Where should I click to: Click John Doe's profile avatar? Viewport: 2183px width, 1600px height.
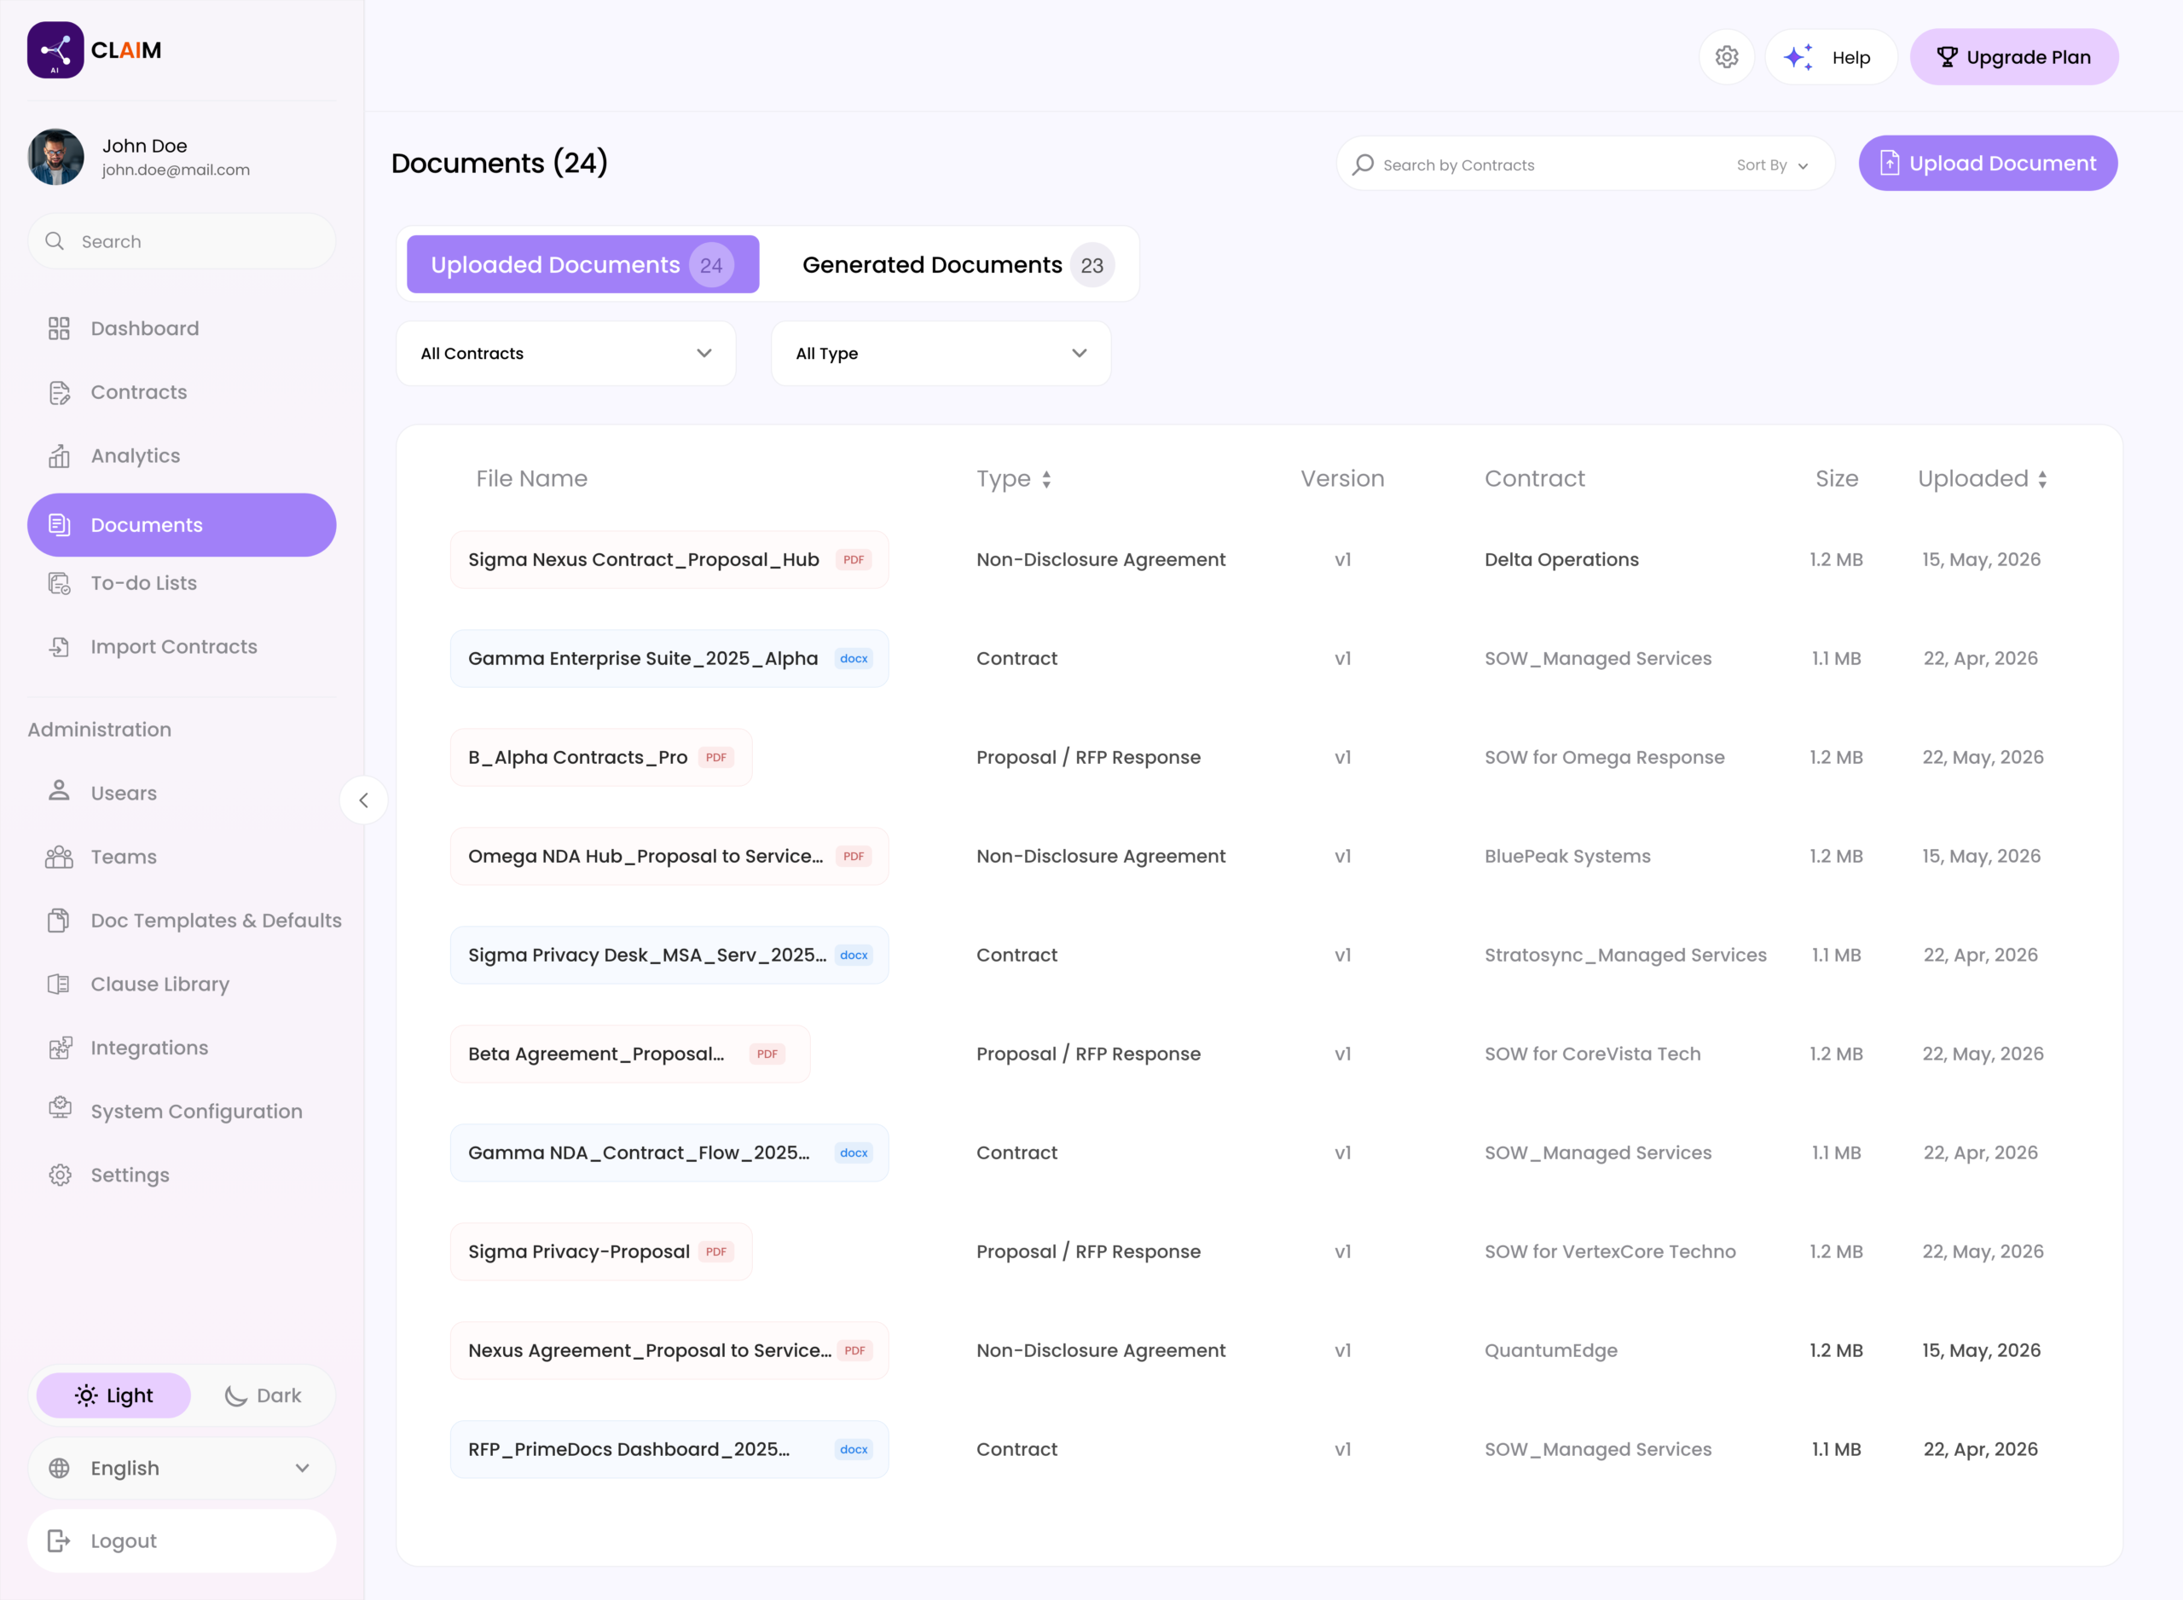(55, 157)
